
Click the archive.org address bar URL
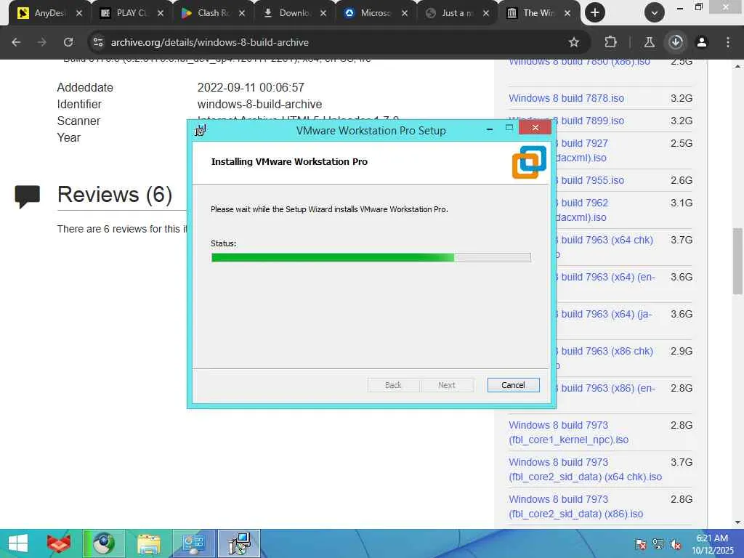210,42
